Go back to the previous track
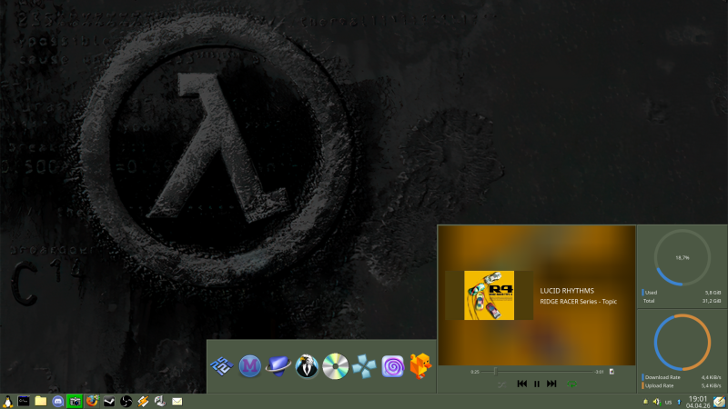The height and width of the screenshot is (409, 728). coord(521,384)
